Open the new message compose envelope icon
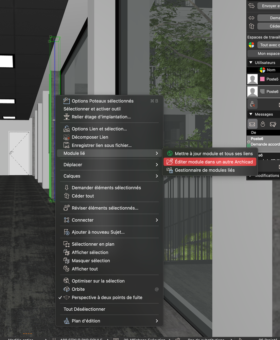The width and height of the screenshot is (280, 340). (252, 124)
